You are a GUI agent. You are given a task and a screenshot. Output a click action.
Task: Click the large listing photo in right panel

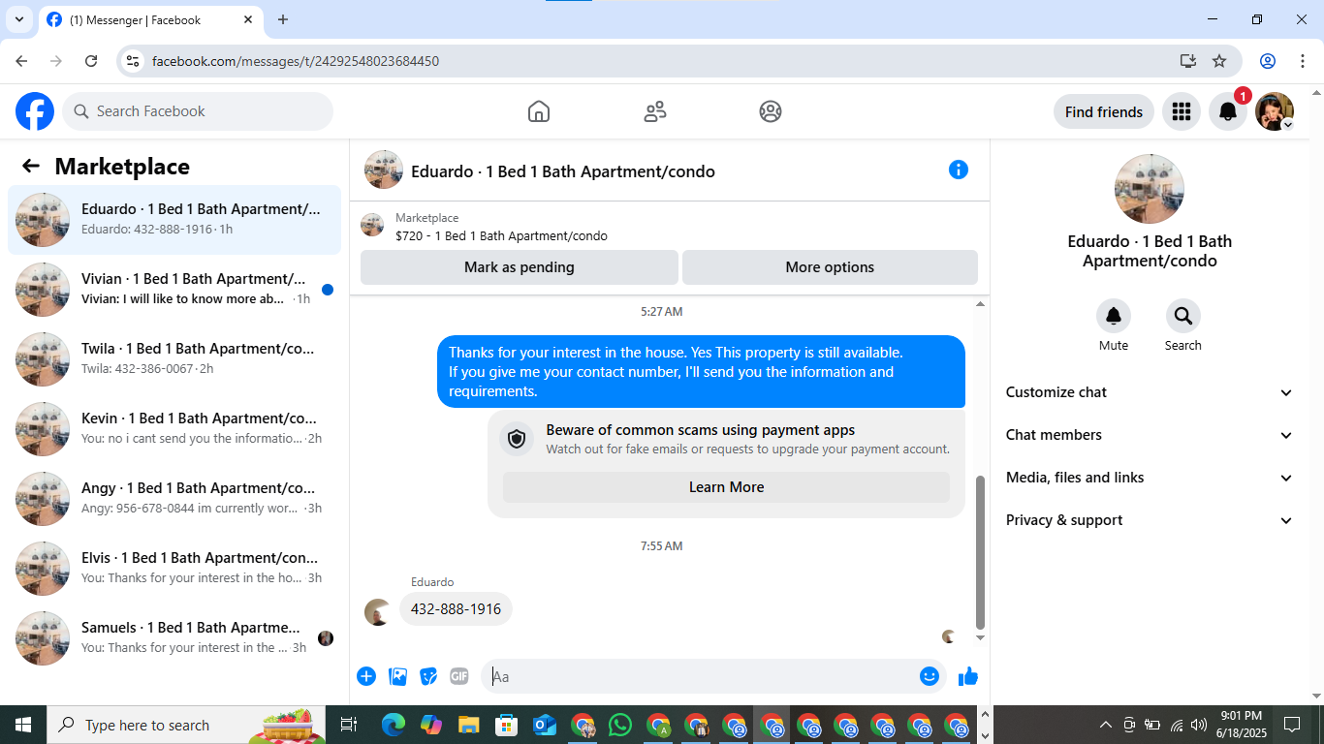(x=1150, y=189)
